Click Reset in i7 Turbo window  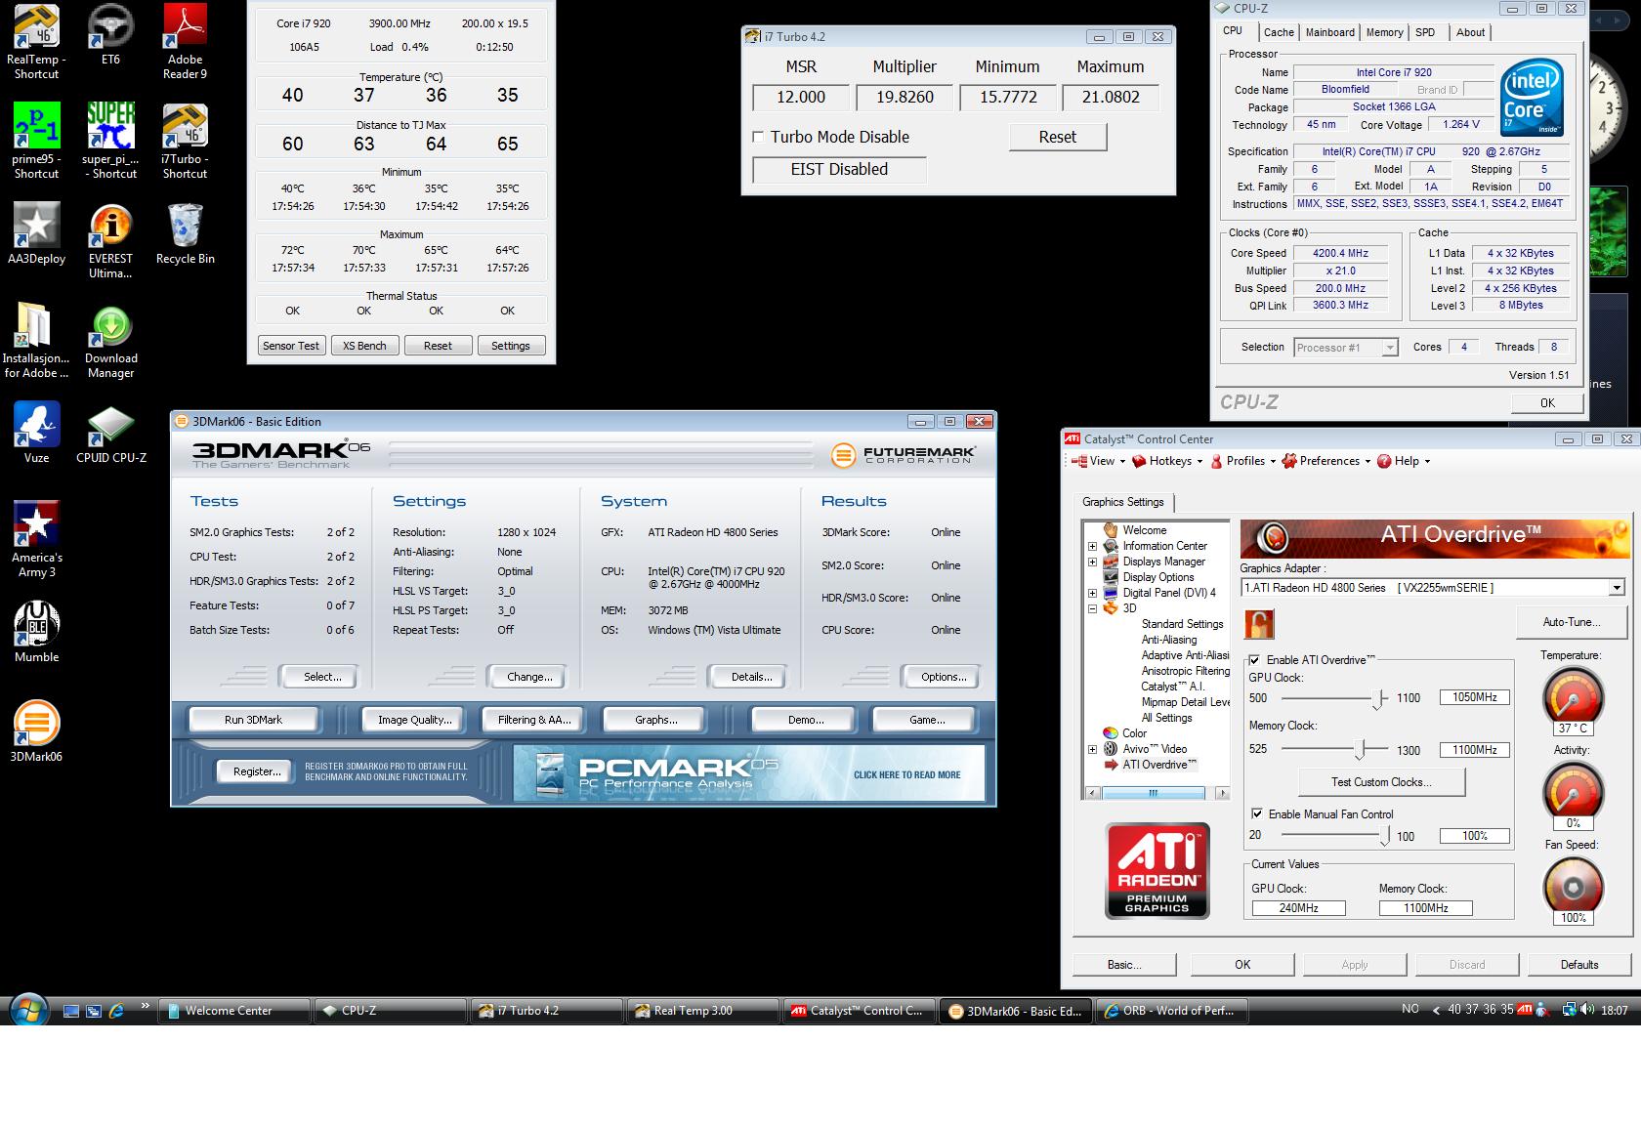point(1057,138)
